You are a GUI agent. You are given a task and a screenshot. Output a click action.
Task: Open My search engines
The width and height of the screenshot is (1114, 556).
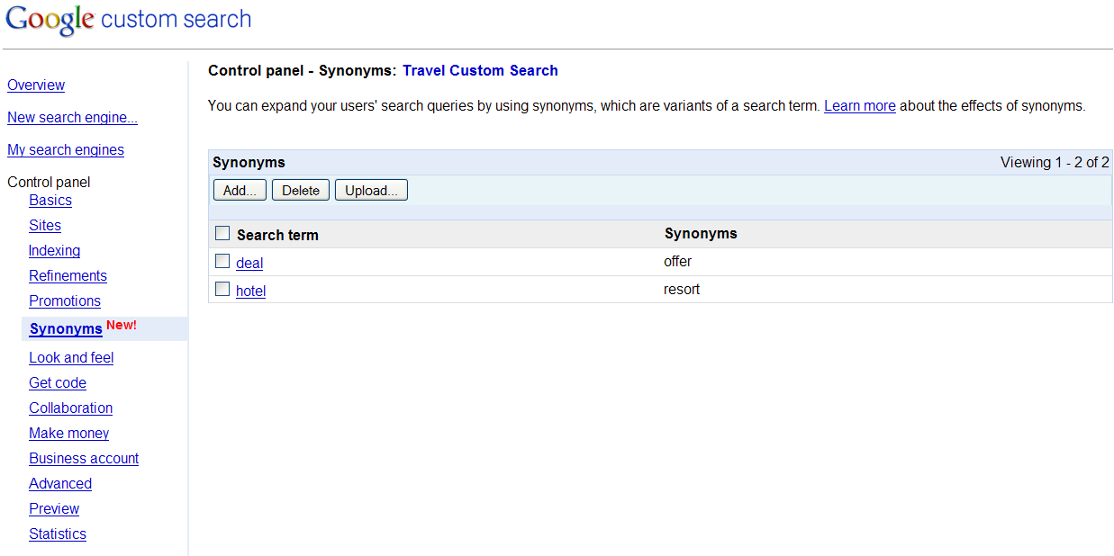[x=66, y=149]
